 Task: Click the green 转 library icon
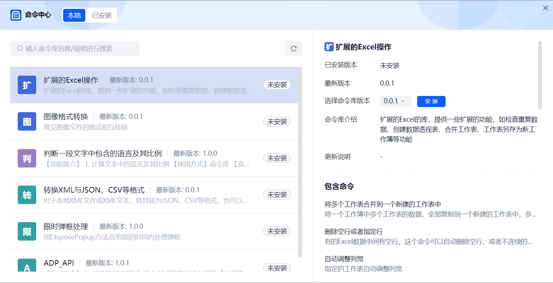(x=27, y=195)
